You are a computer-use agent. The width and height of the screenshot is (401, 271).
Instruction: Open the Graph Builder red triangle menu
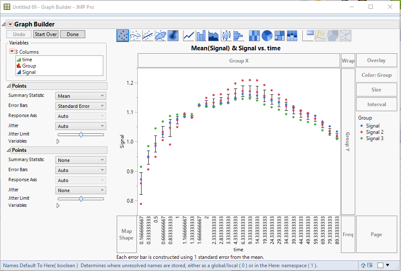pos(10,24)
